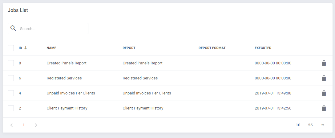Show 25 entries per page

[x=310, y=125]
